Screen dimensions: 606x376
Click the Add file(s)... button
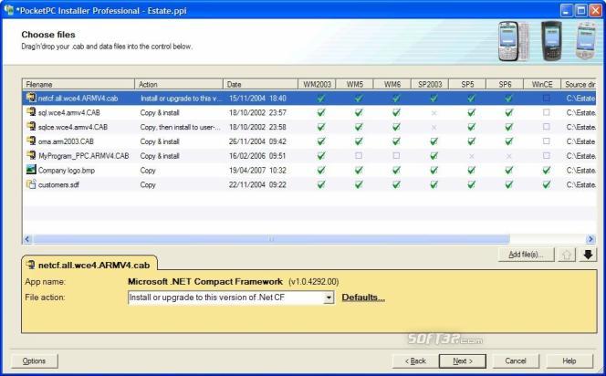[526, 255]
